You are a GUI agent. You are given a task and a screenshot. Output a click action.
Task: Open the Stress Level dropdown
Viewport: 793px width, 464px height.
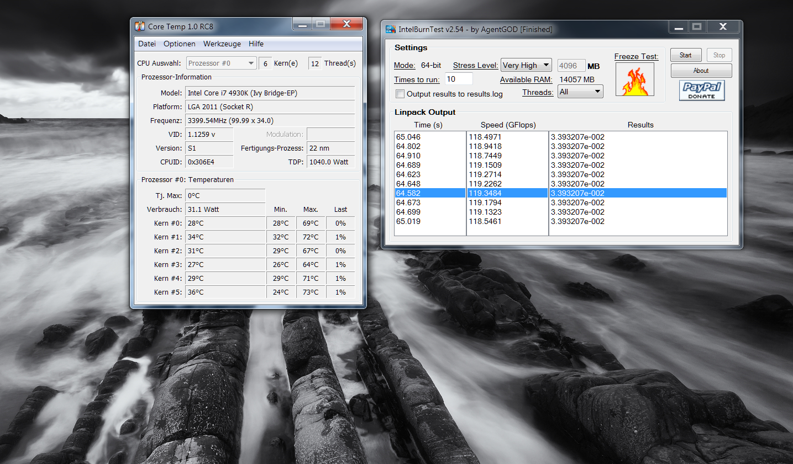[x=526, y=65]
